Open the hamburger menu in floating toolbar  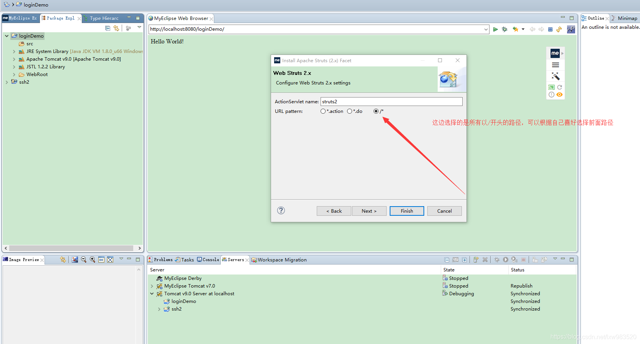[x=555, y=65]
